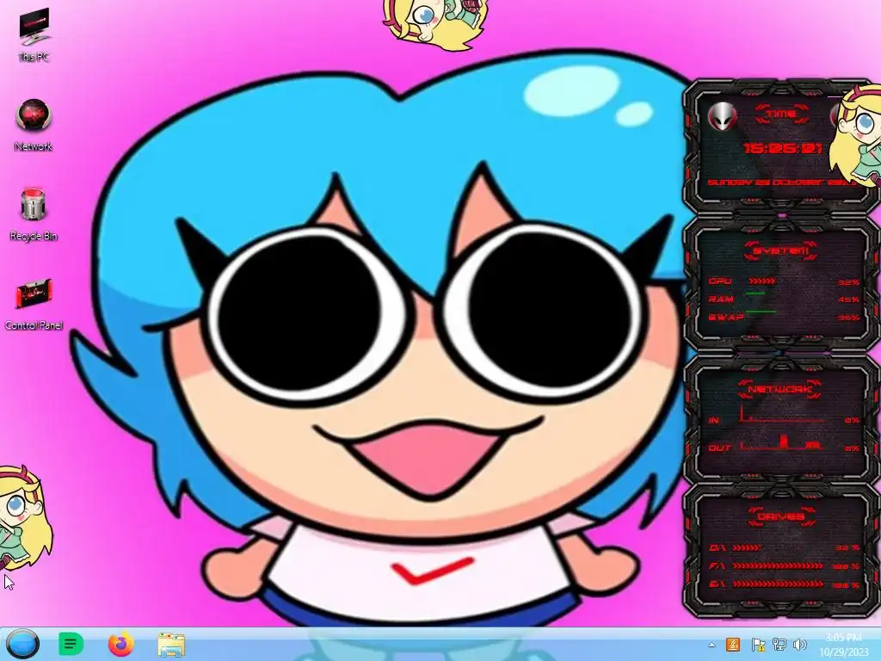This screenshot has height=661, width=881.
Task: Click the RAM usage bar
Action: [755, 294]
